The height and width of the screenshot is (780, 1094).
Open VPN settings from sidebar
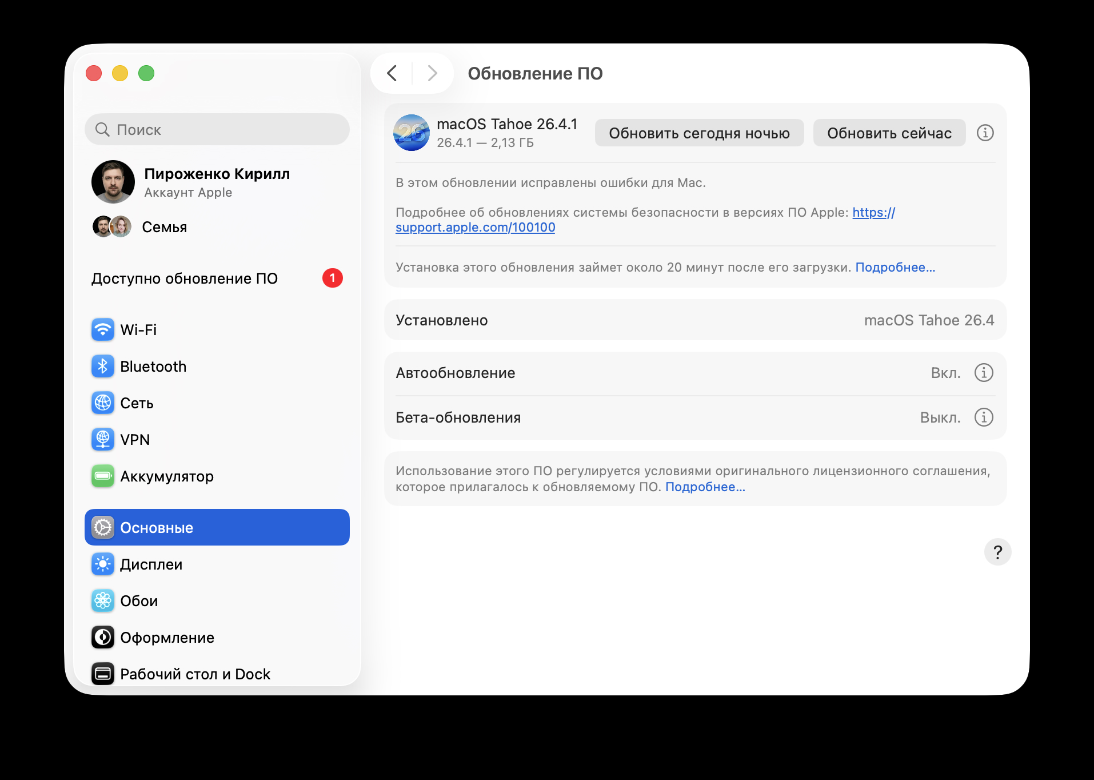135,439
